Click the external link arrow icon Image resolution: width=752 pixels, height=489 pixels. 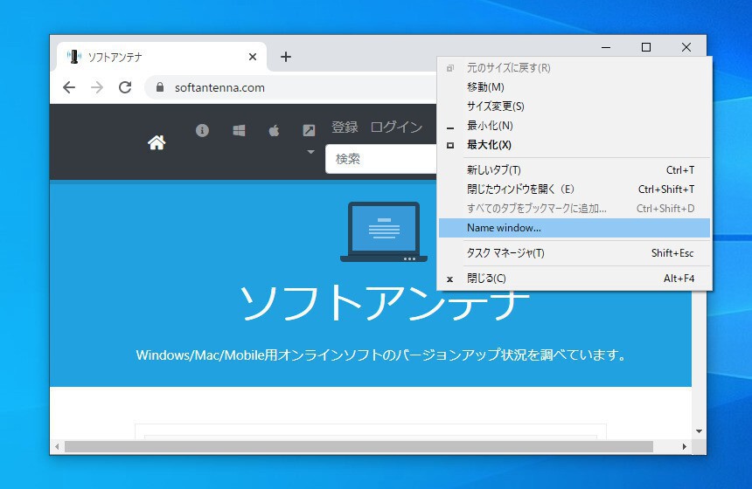(309, 130)
